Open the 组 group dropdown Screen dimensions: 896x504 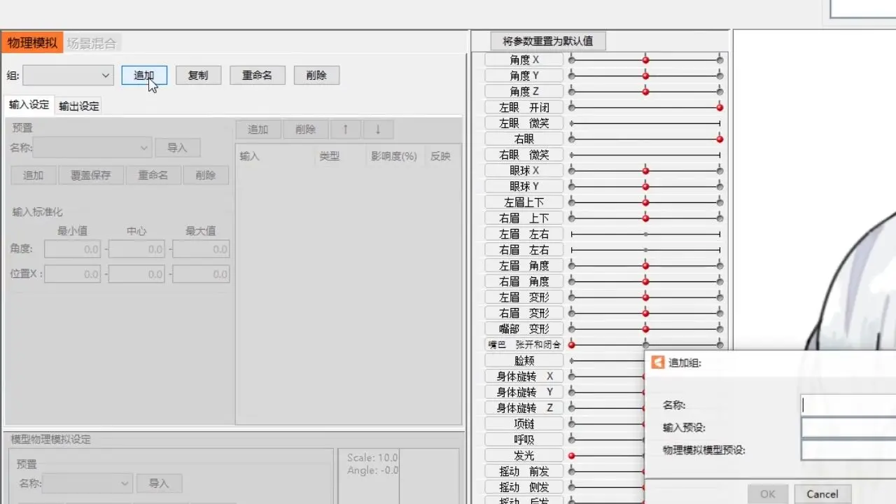[x=68, y=75]
